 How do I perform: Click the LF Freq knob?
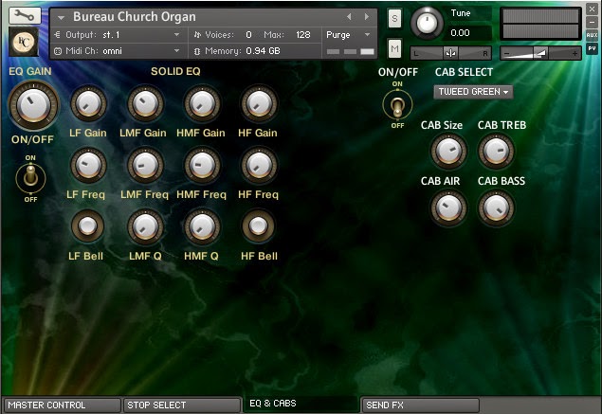point(88,165)
